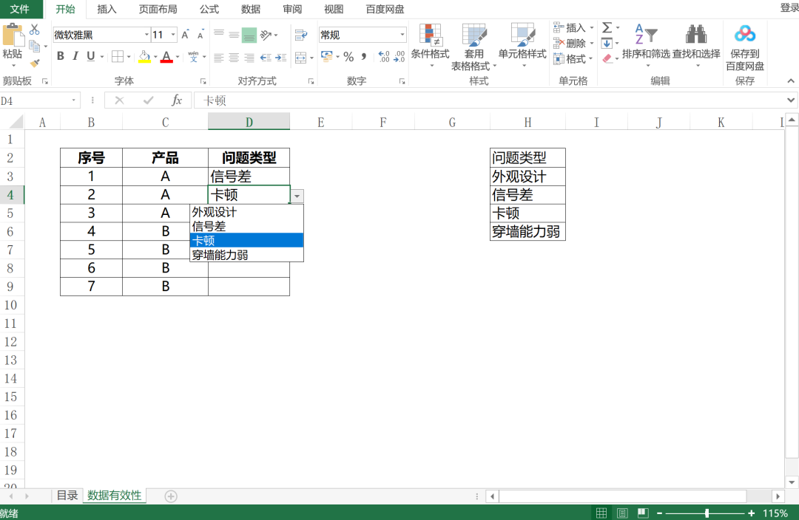The image size is (799, 520).
Task: Choose 穿墙能力弱 from the dropdown list
Action: (x=246, y=255)
